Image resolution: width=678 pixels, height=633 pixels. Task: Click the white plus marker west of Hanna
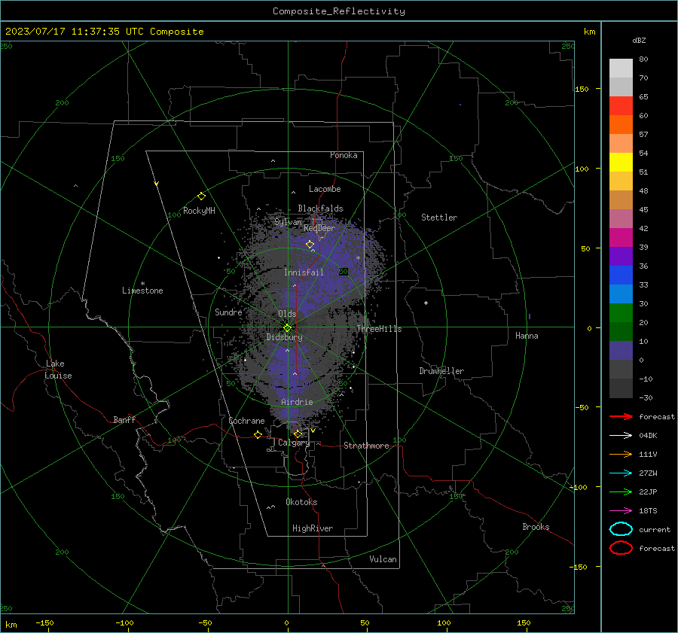[x=426, y=303]
